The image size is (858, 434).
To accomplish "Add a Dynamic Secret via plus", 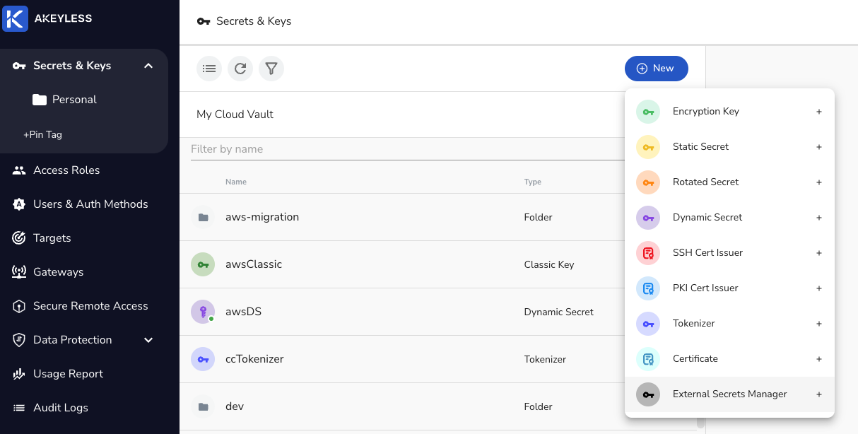I will (819, 218).
